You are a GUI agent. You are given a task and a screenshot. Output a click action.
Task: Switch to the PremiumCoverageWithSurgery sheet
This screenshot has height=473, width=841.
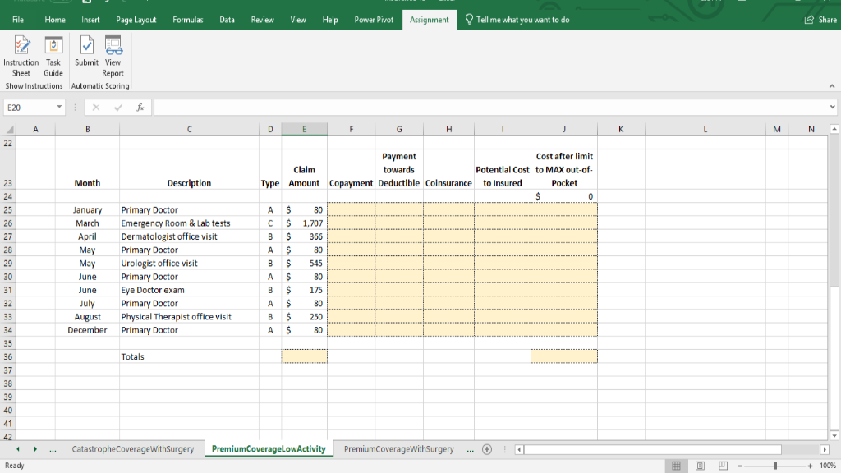398,449
